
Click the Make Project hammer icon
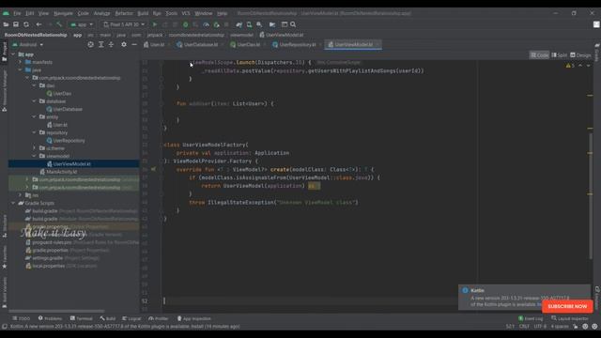click(59, 24)
